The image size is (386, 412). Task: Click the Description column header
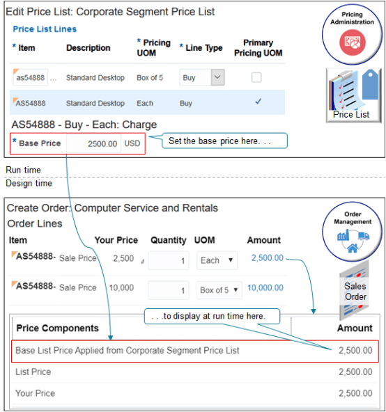[x=88, y=48]
